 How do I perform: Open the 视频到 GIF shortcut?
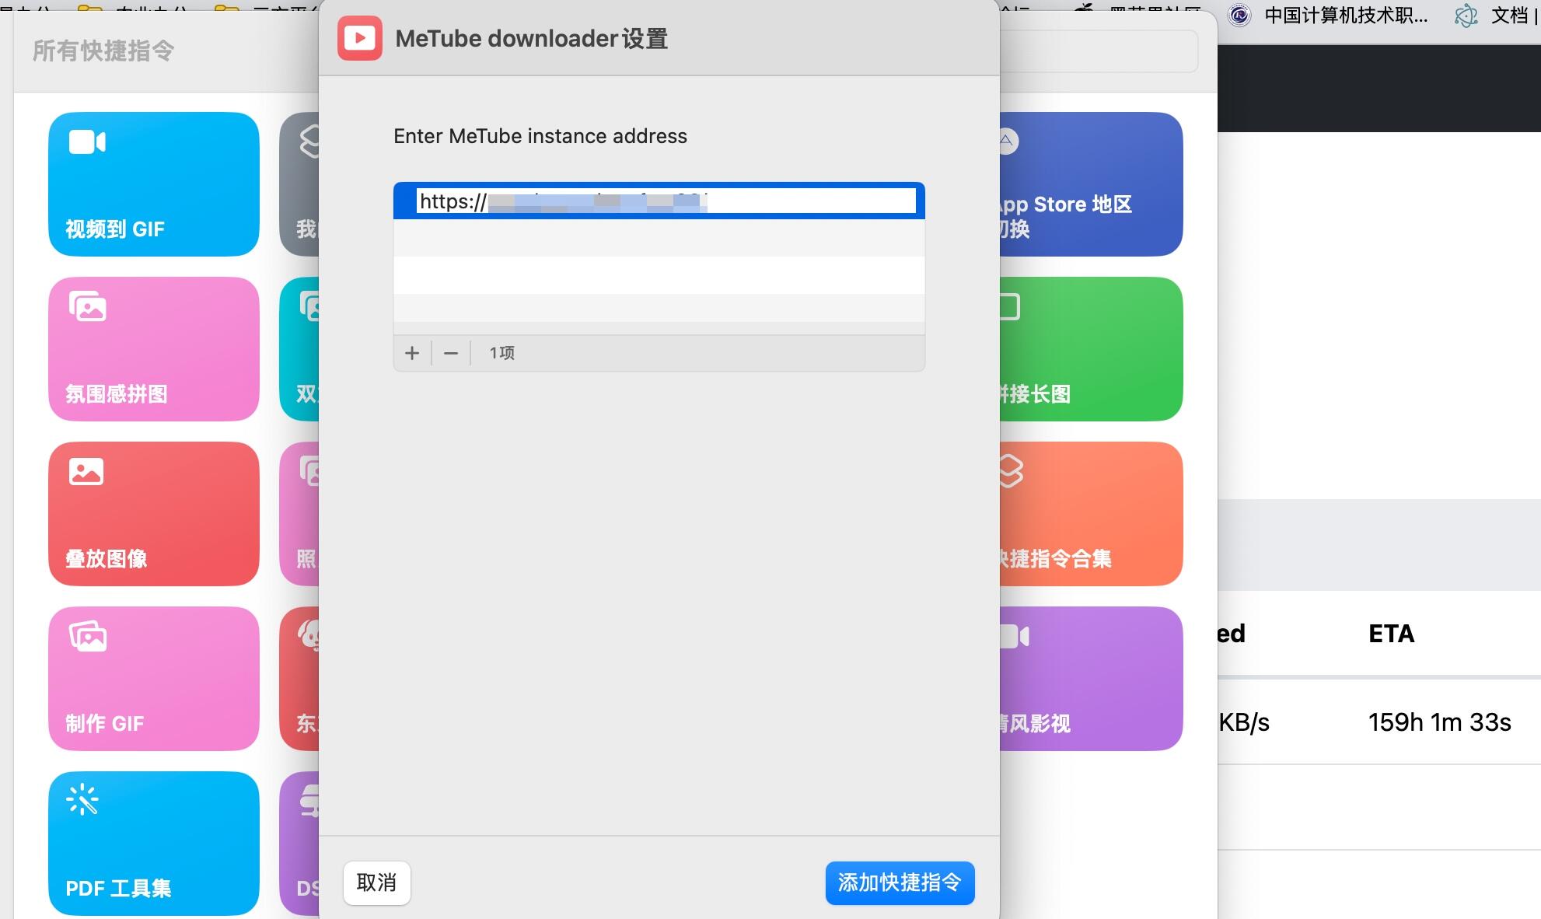[153, 184]
